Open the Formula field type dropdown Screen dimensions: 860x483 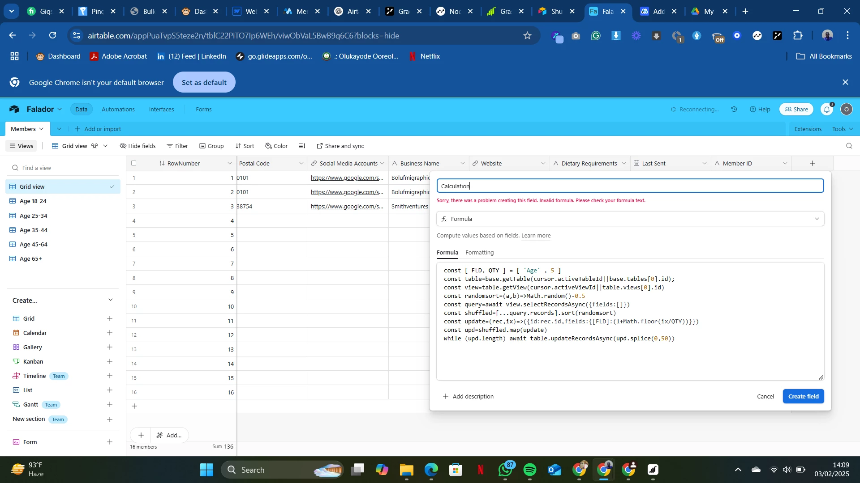[x=630, y=219]
